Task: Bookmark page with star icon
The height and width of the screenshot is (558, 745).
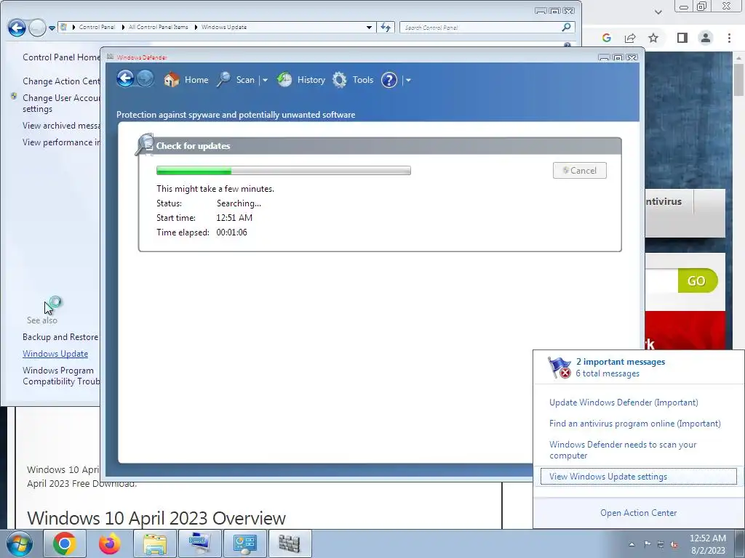Action: point(653,38)
